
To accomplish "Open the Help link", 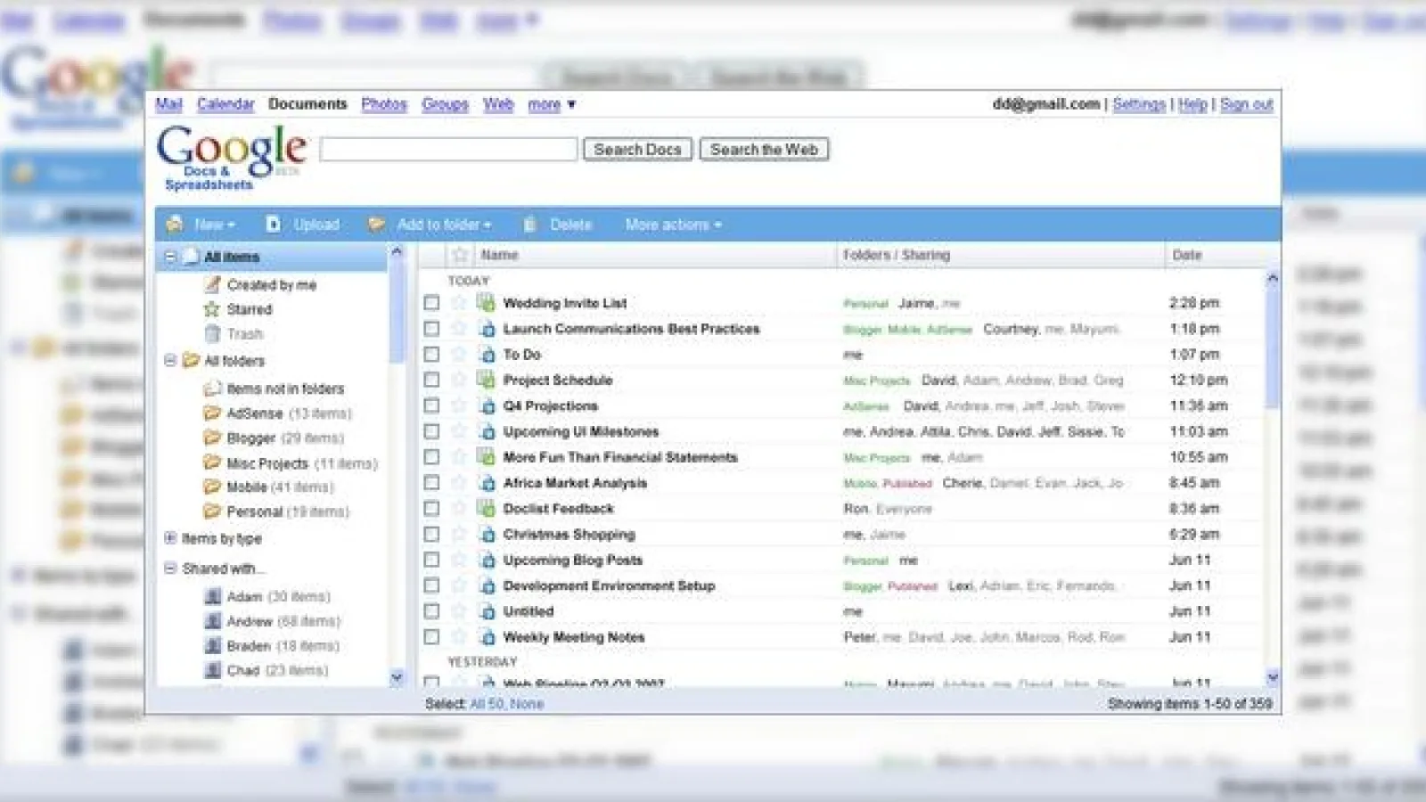I will click(1192, 104).
